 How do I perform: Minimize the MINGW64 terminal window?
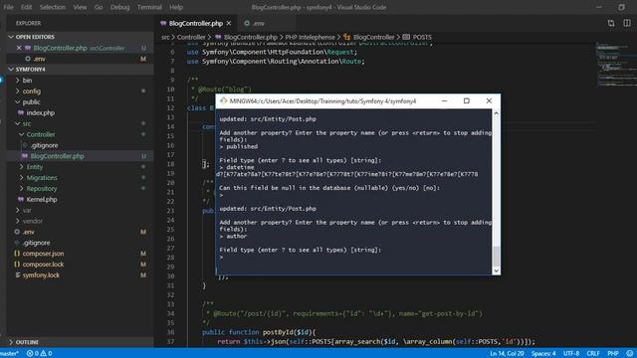point(445,100)
